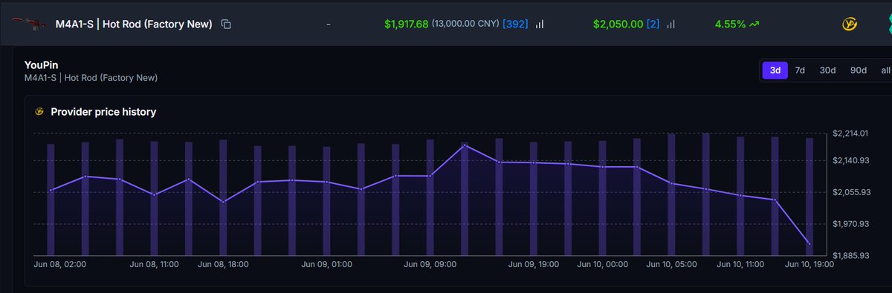892x293 pixels.
Task: Open the M4A1-S | Hot Rod (Factory New) title
Action: (x=134, y=24)
